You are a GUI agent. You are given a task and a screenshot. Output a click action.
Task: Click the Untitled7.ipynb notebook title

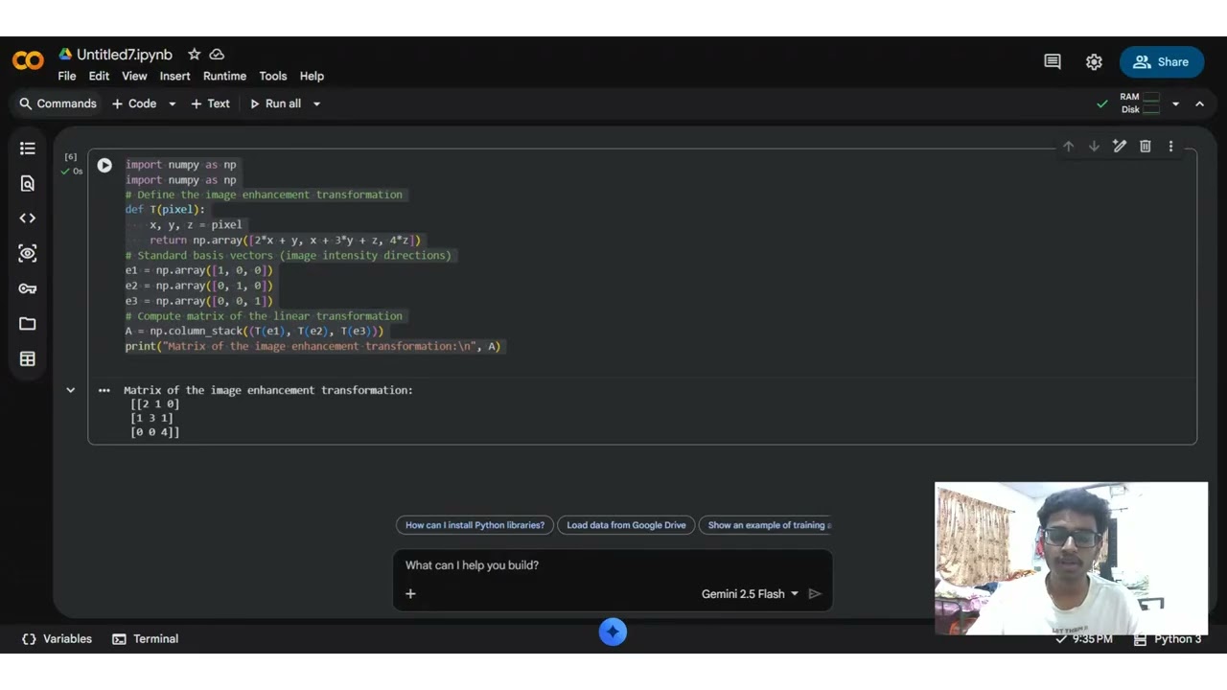pyautogui.click(x=125, y=55)
